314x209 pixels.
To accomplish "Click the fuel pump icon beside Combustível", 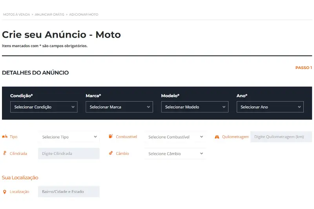I will 111,137.
